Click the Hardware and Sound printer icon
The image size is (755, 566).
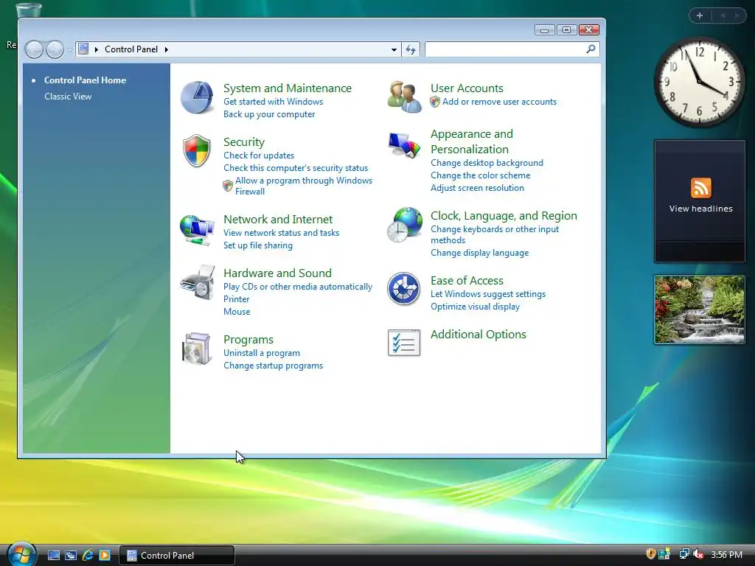click(x=198, y=282)
